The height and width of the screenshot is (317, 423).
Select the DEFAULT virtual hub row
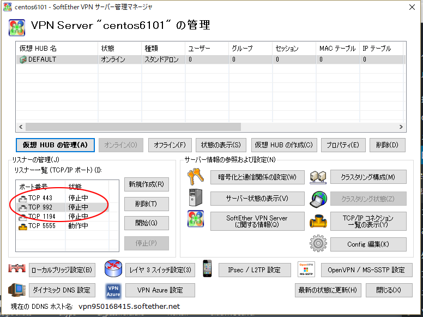pyautogui.click(x=42, y=59)
